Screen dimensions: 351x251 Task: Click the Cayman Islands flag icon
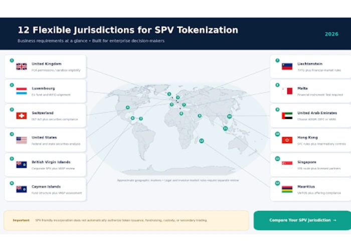click(x=22, y=189)
